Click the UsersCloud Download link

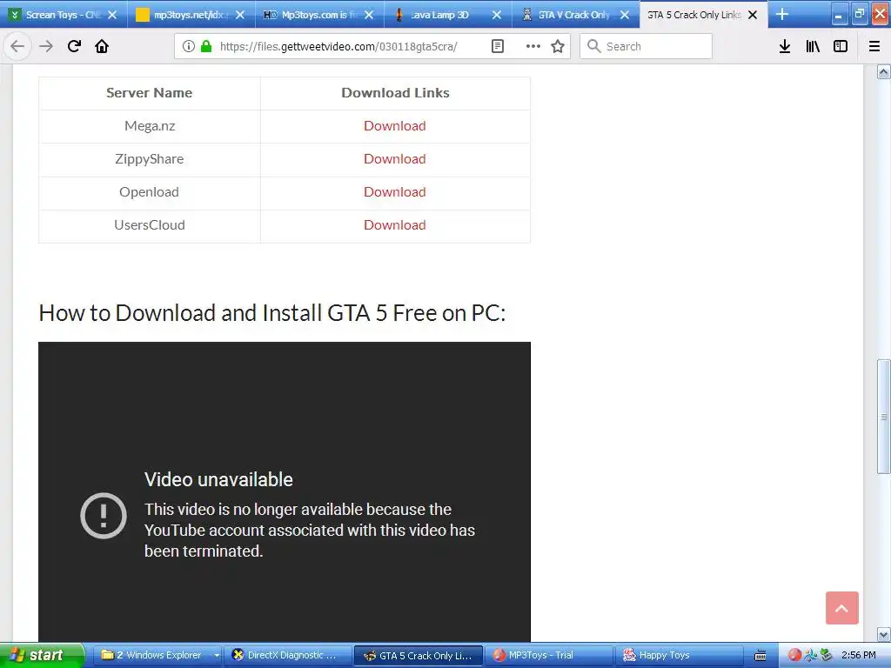coord(395,225)
